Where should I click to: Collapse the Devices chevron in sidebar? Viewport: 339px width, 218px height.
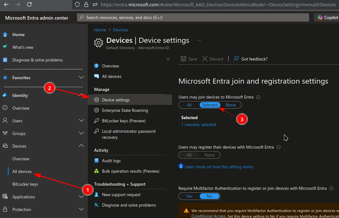coord(81,146)
